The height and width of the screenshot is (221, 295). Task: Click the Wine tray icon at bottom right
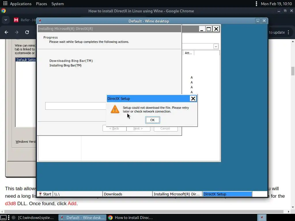(x=262, y=218)
